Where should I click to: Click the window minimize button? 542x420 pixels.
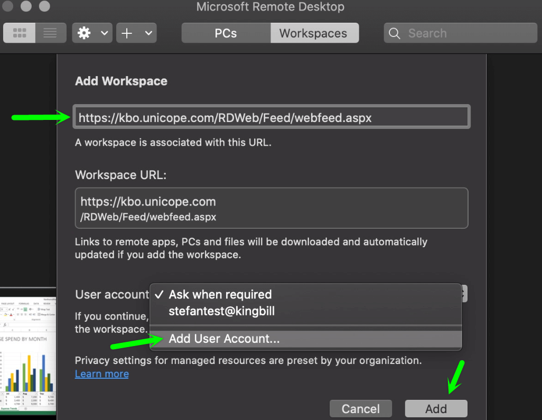pos(26,6)
